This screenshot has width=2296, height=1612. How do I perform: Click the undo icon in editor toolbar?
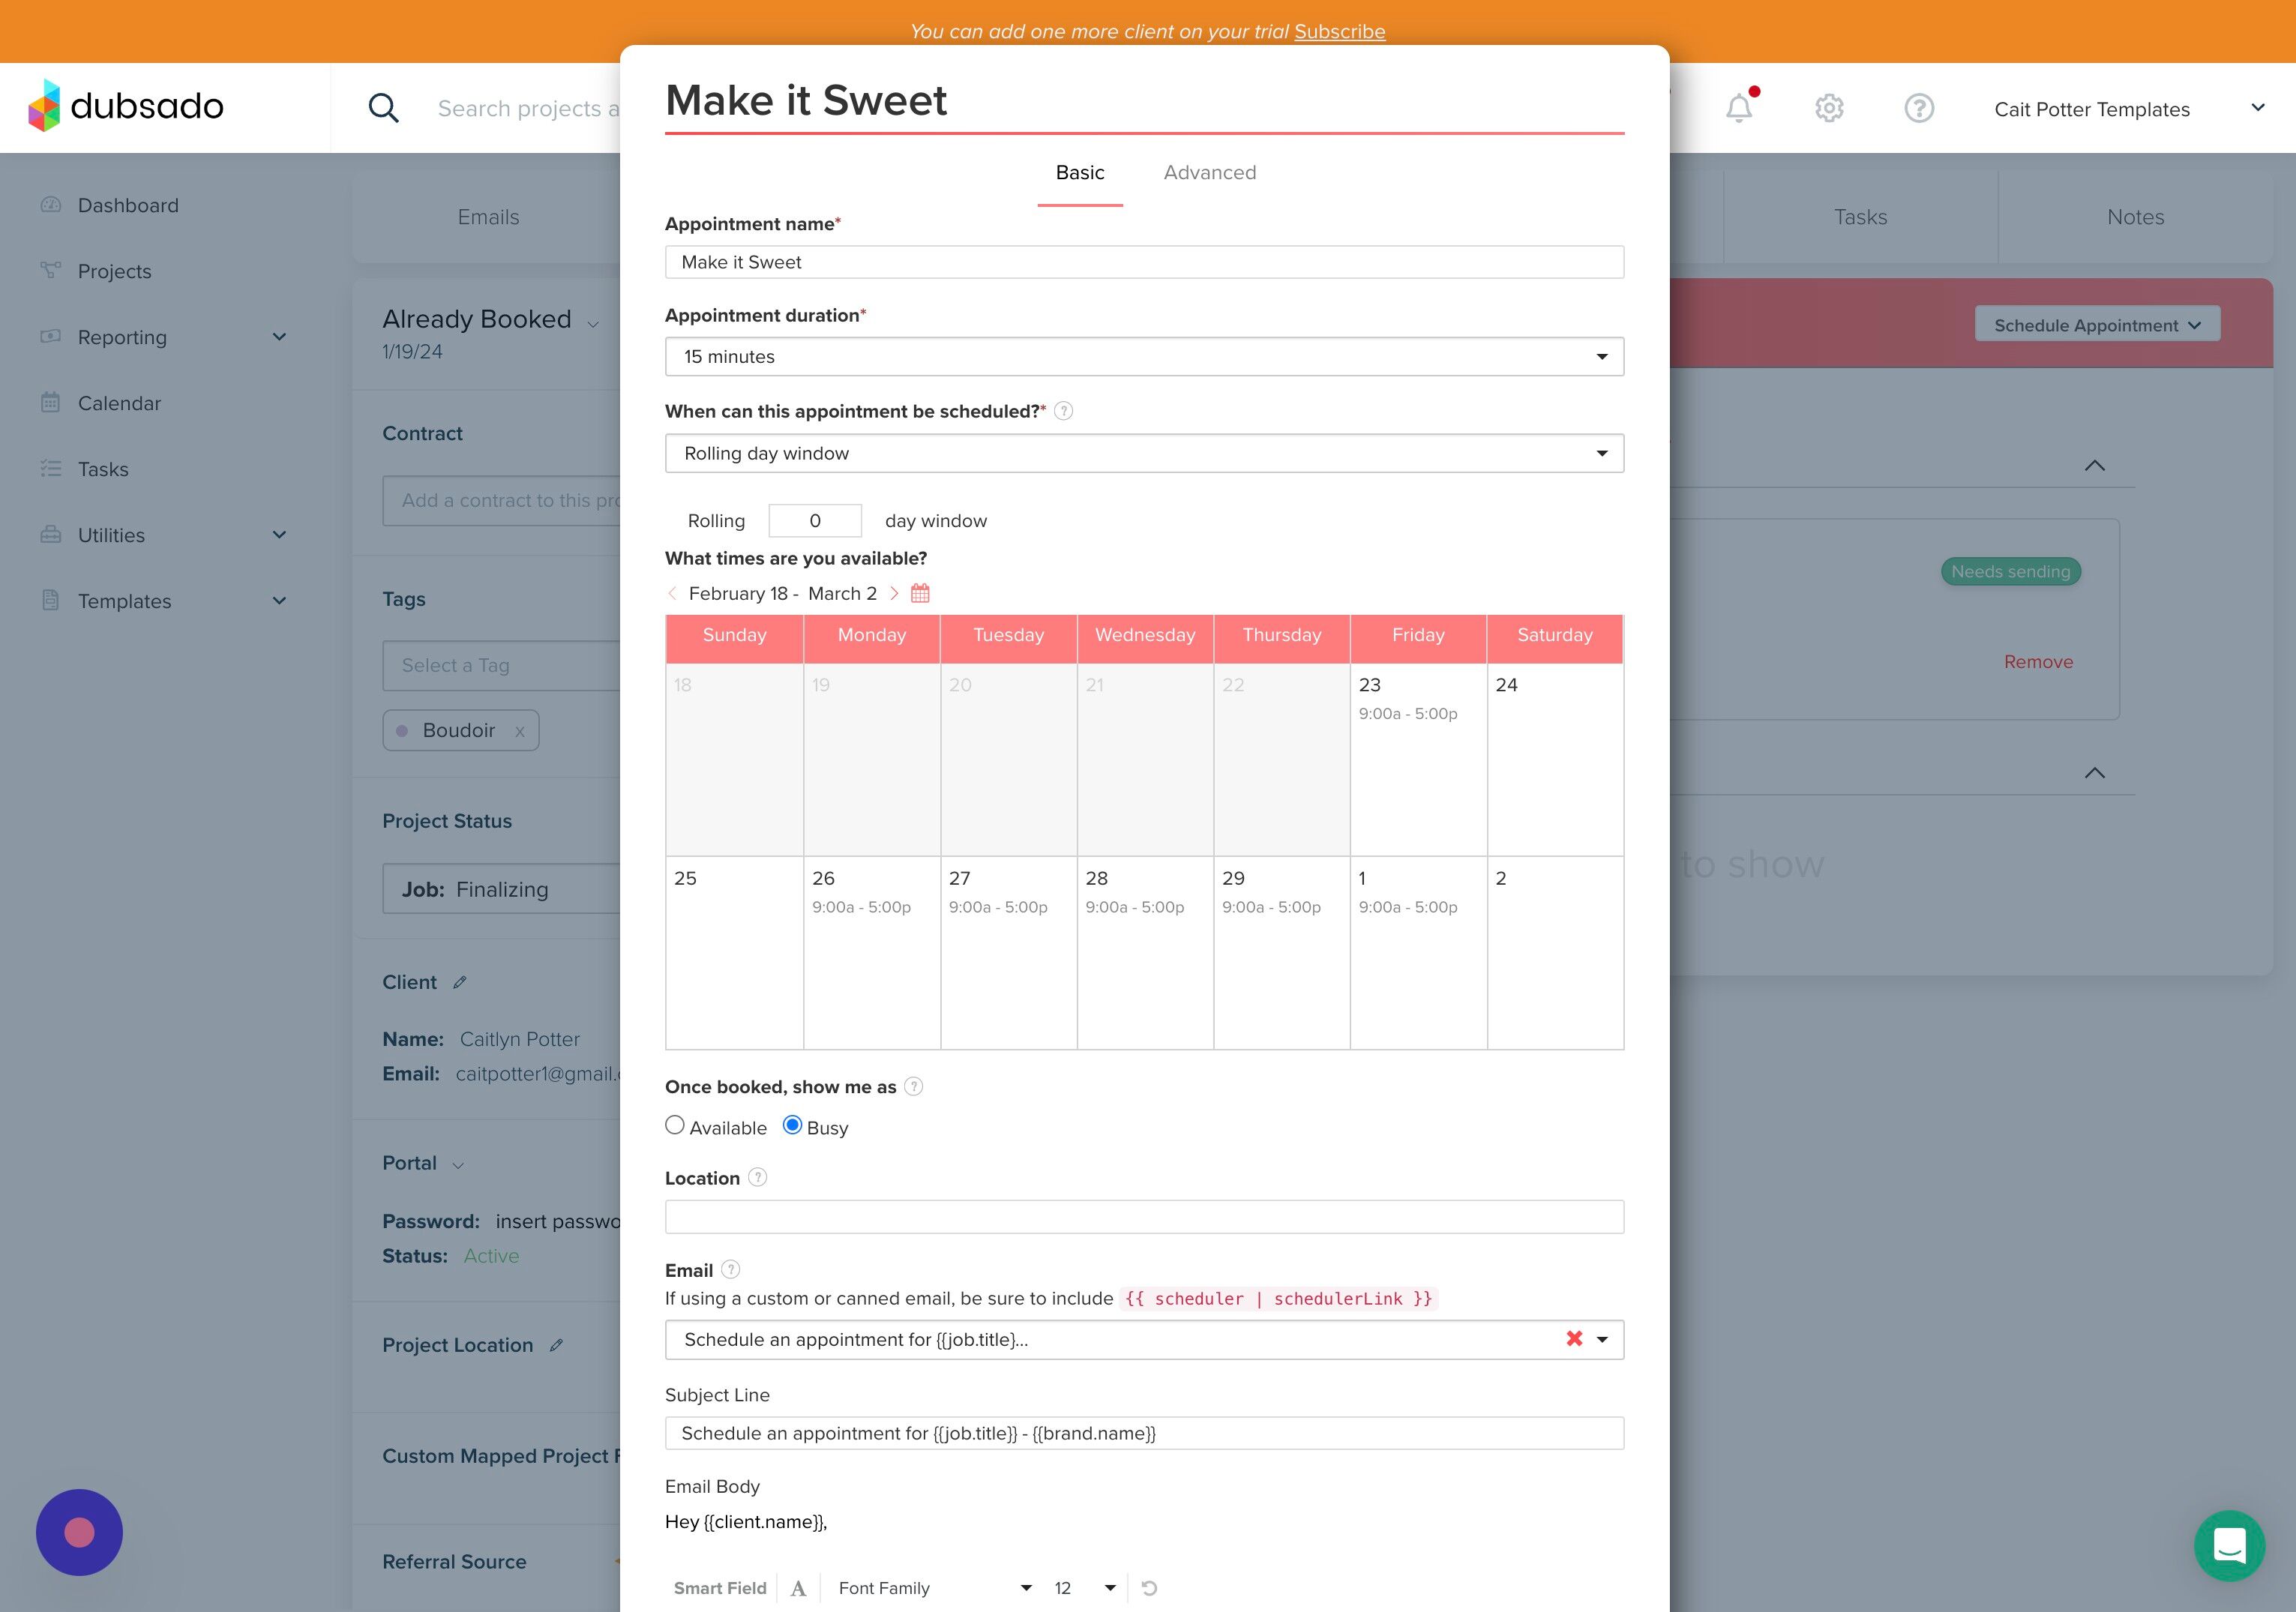[x=1149, y=1588]
